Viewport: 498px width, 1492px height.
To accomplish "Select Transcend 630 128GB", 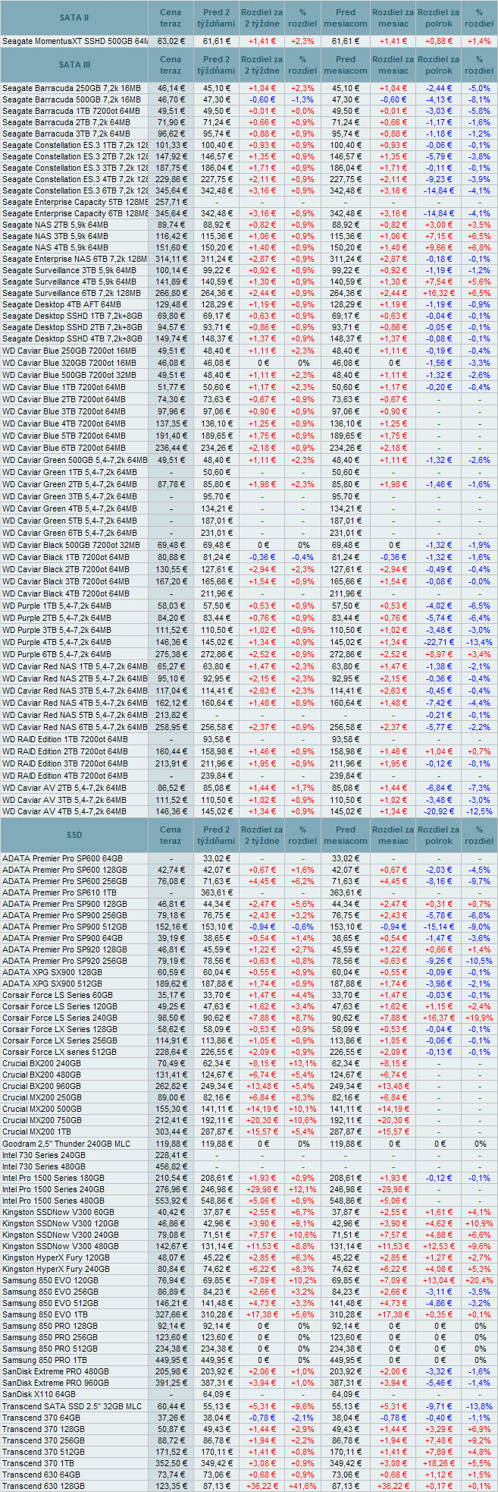I will [x=43, y=1486].
